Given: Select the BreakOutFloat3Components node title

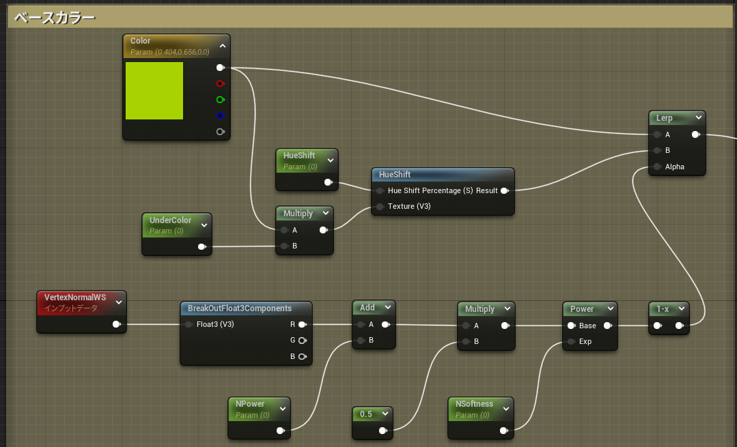Looking at the screenshot, I should (240, 308).
